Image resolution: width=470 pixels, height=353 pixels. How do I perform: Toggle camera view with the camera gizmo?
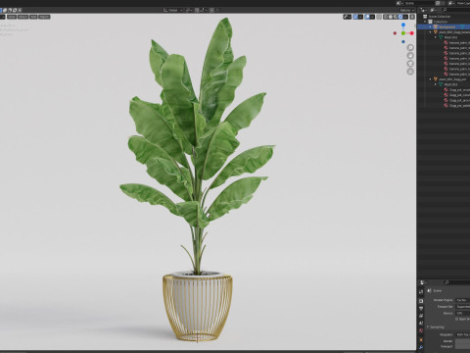410,64
